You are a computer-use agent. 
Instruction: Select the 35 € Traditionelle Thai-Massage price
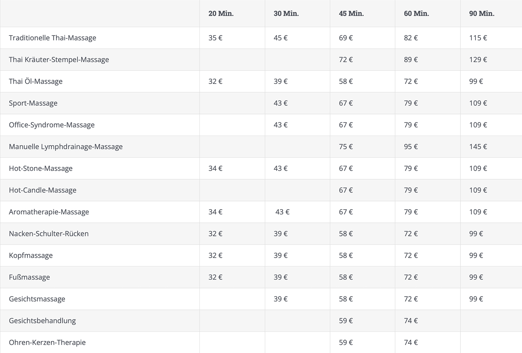point(215,38)
